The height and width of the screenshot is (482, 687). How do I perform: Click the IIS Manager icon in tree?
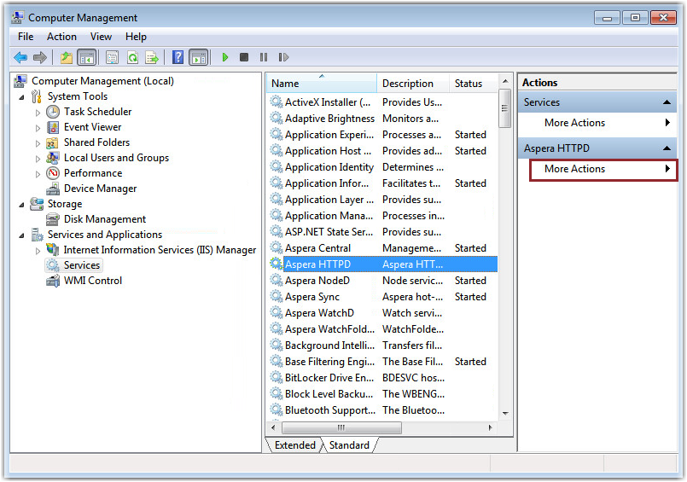pyautogui.click(x=53, y=250)
